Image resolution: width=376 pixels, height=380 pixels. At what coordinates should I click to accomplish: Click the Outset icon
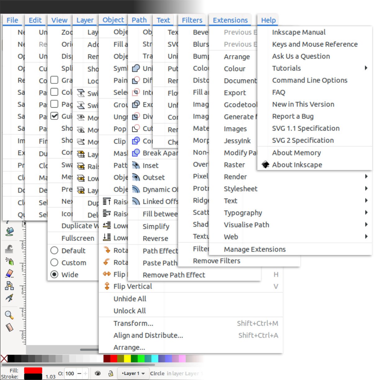[136, 177]
